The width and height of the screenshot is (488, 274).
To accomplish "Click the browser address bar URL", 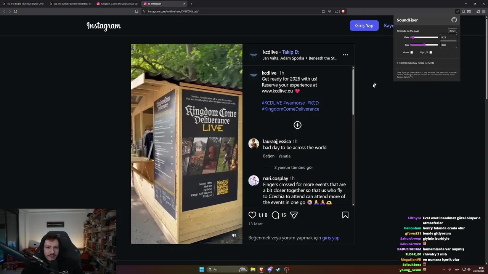I will (173, 11).
